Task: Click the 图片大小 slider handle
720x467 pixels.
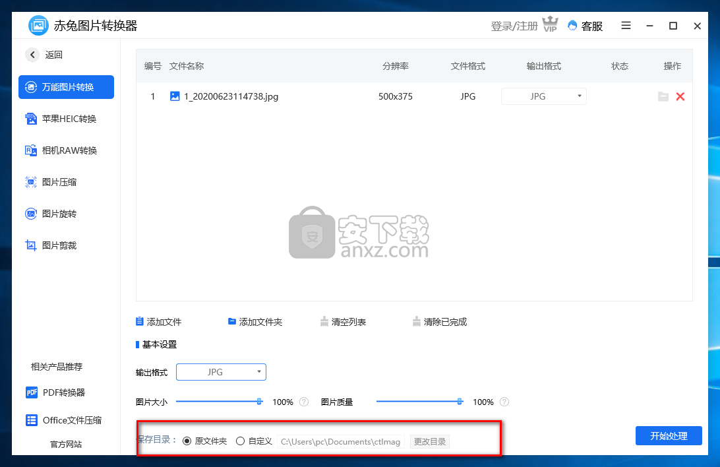Action: (259, 401)
